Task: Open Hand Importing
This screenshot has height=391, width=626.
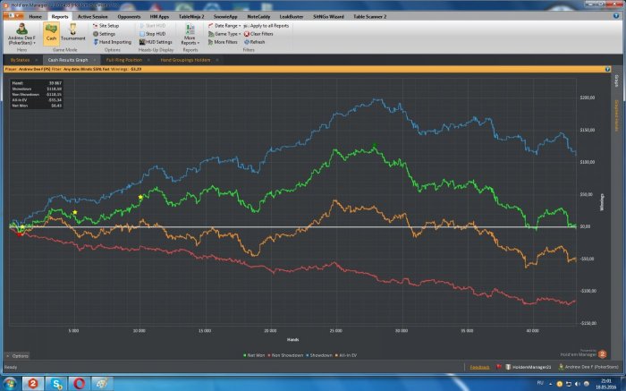Action: click(x=112, y=42)
